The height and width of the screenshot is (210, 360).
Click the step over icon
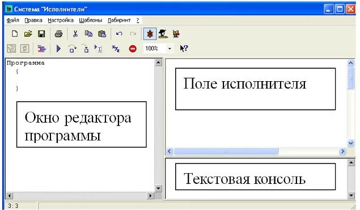point(73,49)
